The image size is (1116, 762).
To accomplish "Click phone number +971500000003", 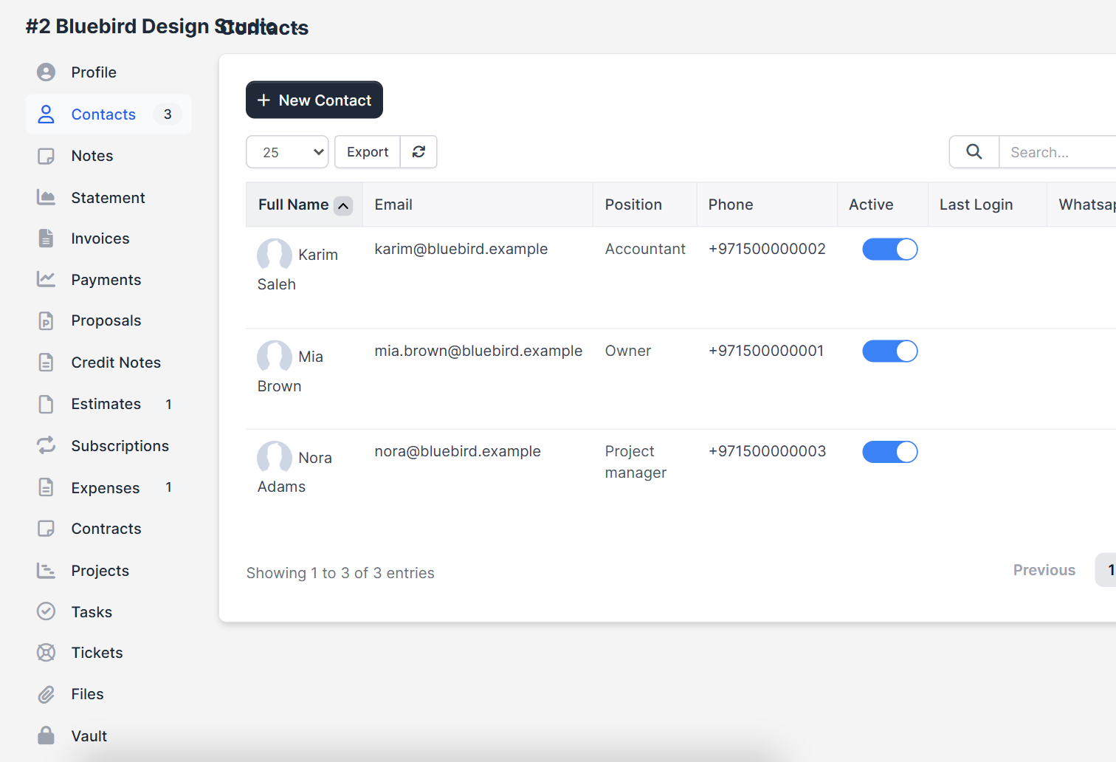I will coord(767,451).
